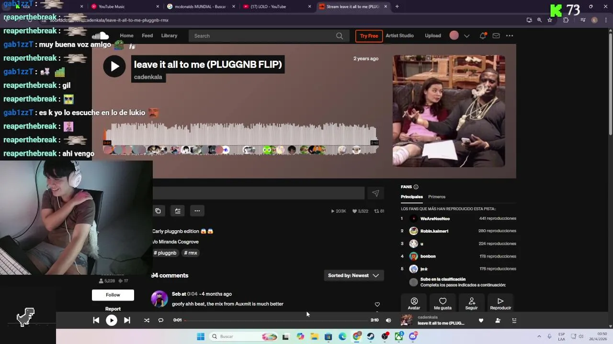Skip to previous track in player bar
This screenshot has width=613, height=344.
pyautogui.click(x=96, y=320)
